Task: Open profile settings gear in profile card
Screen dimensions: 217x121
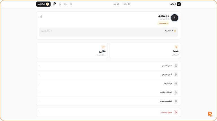Action: [41, 17]
